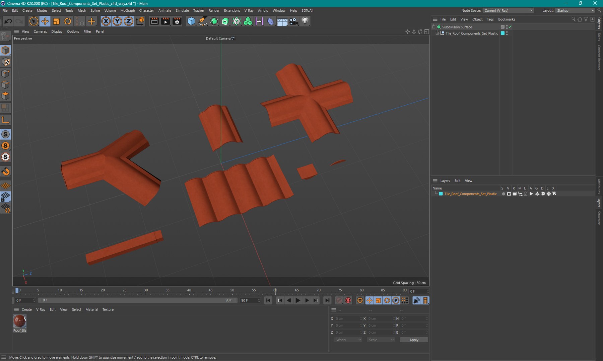Click the light bulb icon
This screenshot has height=361, width=603.
click(x=305, y=21)
